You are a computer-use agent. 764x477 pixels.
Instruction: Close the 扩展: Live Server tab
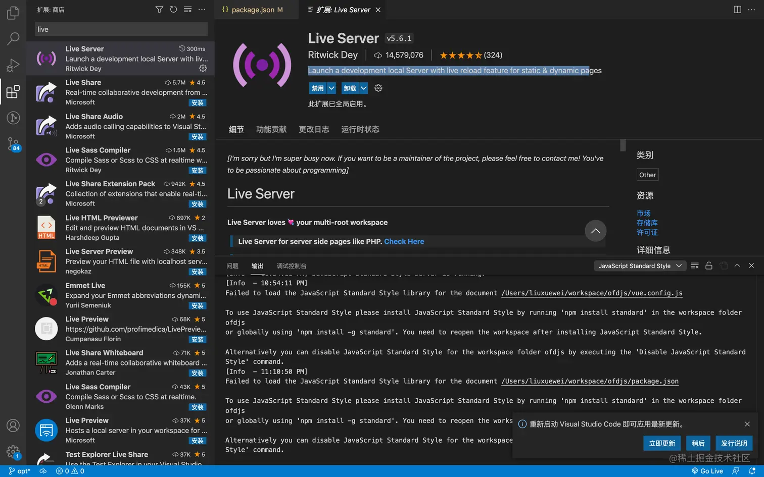(x=378, y=10)
